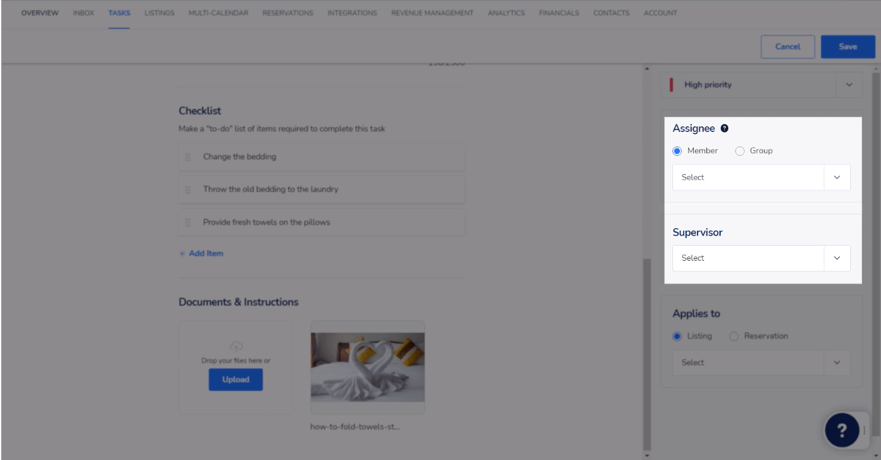Viewport: 881px width, 460px height.
Task: Click the Assignee help question mark icon
Action: (x=725, y=128)
